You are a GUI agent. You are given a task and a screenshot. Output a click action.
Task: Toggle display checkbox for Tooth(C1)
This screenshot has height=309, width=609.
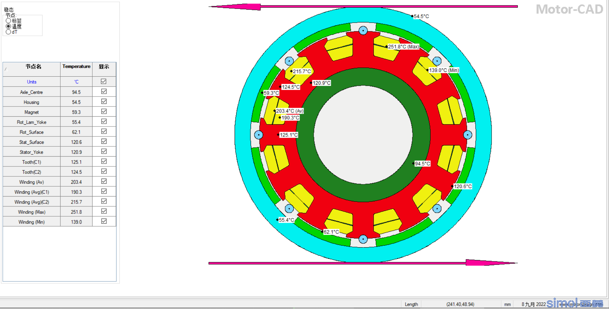tap(104, 161)
